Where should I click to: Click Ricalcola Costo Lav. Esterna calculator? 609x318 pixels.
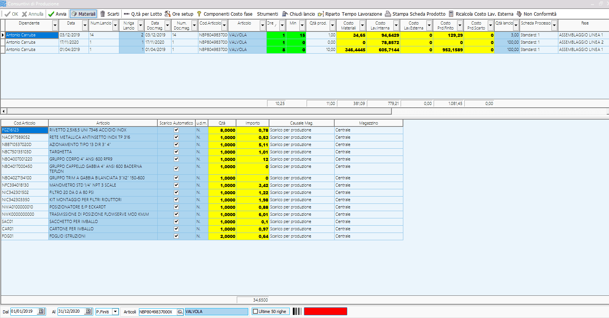pos(451,14)
